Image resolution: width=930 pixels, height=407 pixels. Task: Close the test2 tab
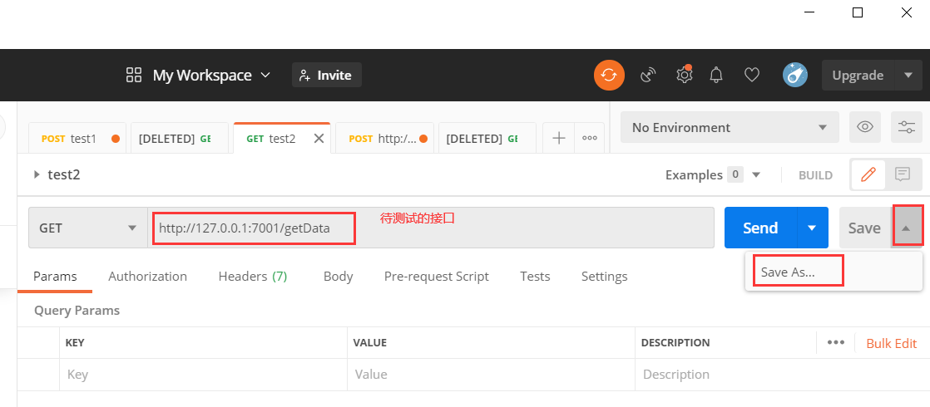[x=319, y=138]
